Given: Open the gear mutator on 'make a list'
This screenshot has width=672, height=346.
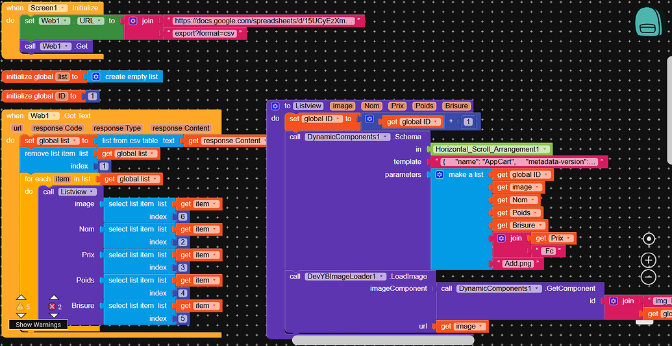Looking at the screenshot, I should pyautogui.click(x=440, y=175).
